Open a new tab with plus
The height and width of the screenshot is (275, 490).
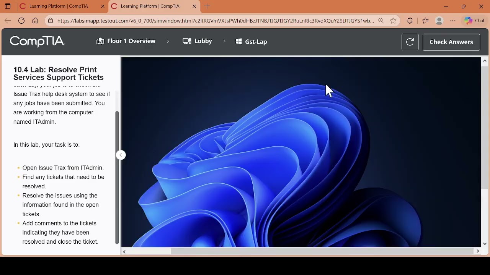tap(207, 6)
